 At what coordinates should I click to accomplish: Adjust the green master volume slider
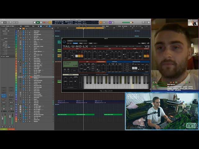click(x=128, y=22)
